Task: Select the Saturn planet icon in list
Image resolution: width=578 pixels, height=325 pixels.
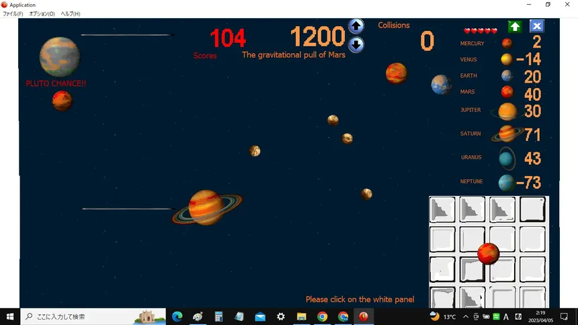Action: pyautogui.click(x=507, y=134)
